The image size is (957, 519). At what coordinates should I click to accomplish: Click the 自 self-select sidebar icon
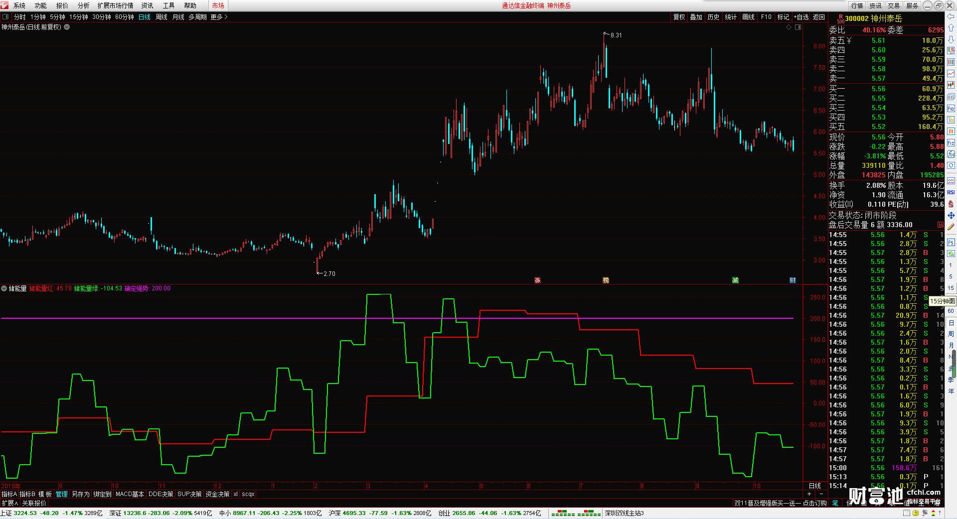(951, 131)
